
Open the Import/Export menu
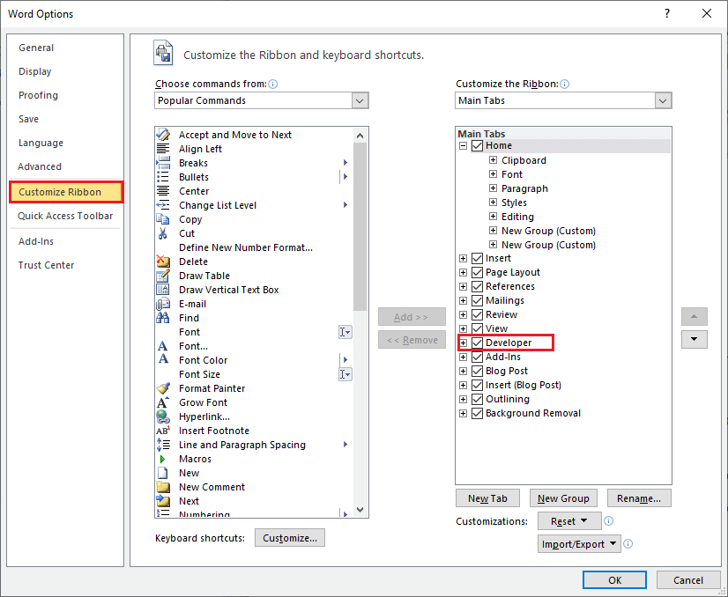pyautogui.click(x=579, y=543)
